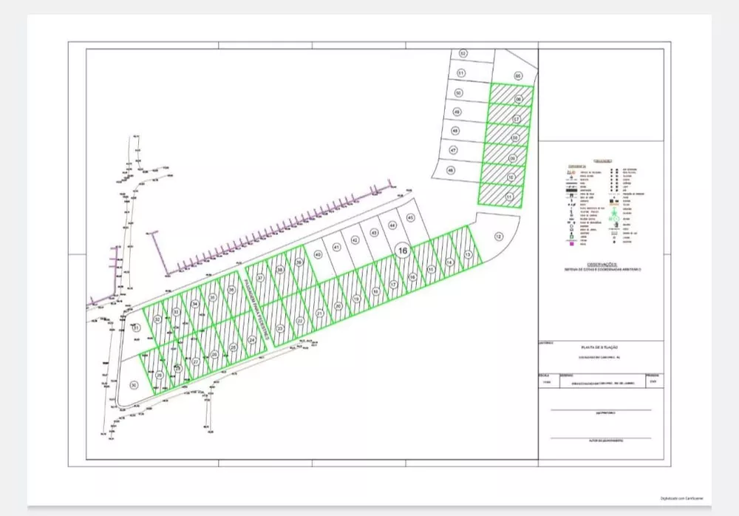Click lot number 47
Image resolution: width=739 pixels, height=516 pixels.
click(x=453, y=151)
